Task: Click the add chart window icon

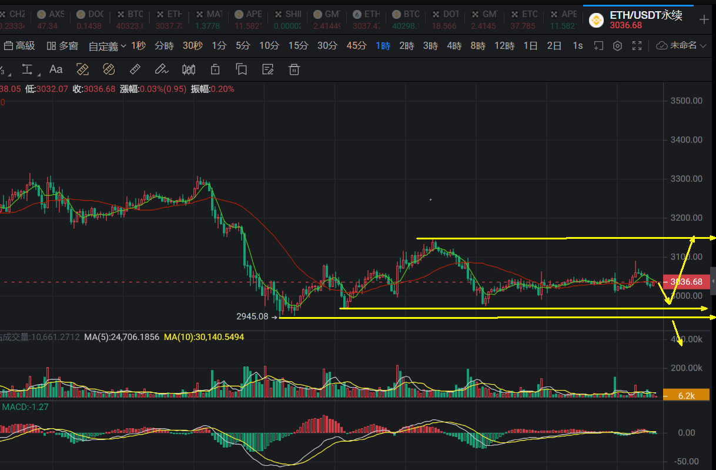Action: [x=598, y=45]
